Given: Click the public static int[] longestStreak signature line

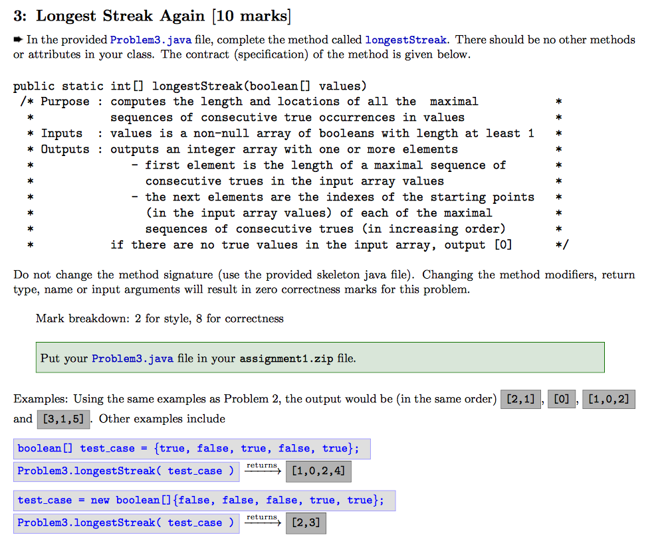Looking at the screenshot, I should [x=190, y=86].
